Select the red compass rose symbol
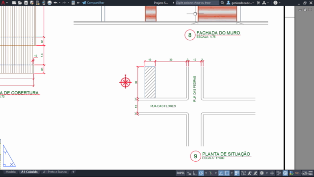The width and height of the screenshot is (314, 177). (x=126, y=82)
